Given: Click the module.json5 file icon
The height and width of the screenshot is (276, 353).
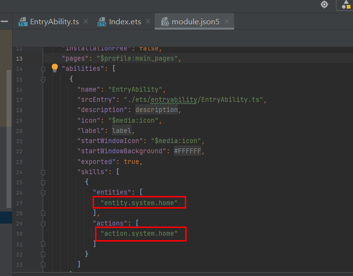Looking at the screenshot, I should point(165,22).
